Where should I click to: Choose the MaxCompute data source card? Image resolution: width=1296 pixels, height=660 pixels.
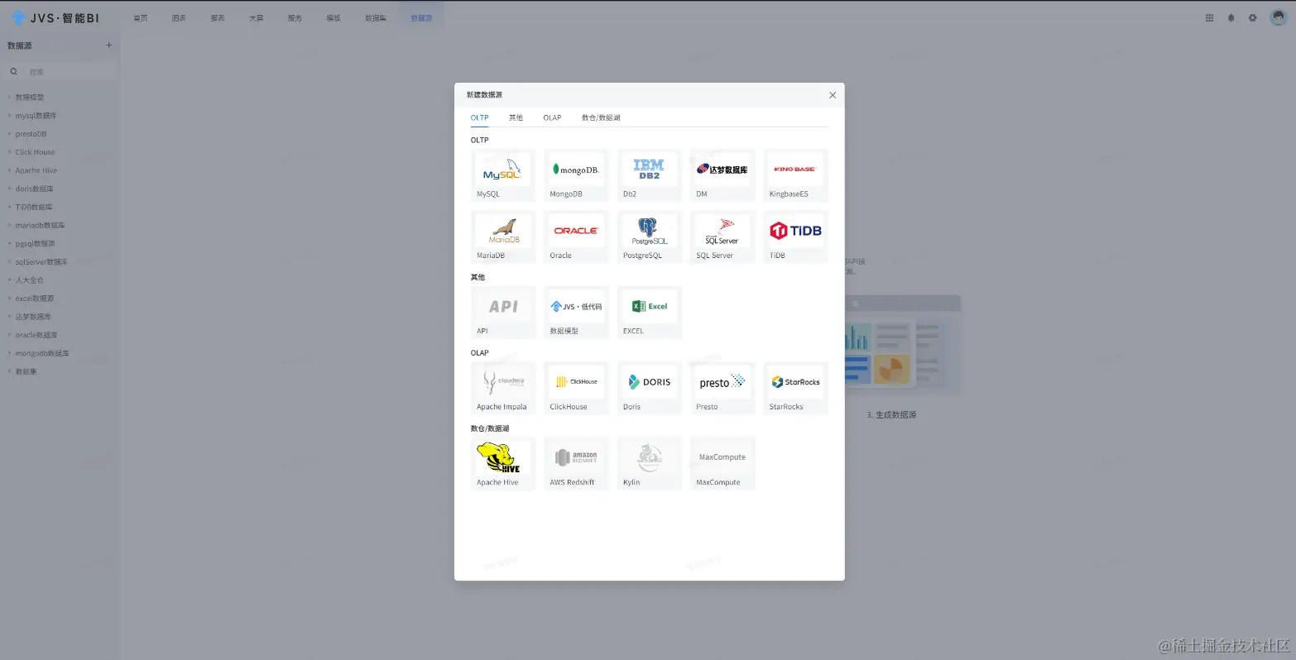722,464
